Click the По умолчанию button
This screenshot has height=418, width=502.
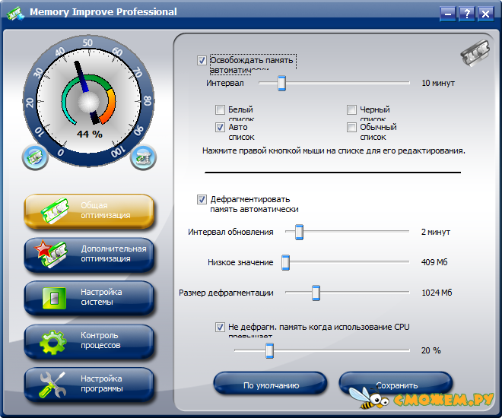click(x=271, y=384)
